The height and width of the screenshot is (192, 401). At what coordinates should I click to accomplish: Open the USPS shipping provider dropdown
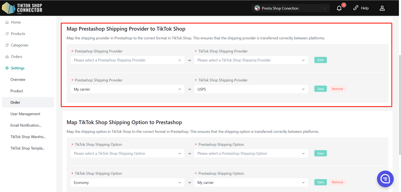[x=251, y=89]
